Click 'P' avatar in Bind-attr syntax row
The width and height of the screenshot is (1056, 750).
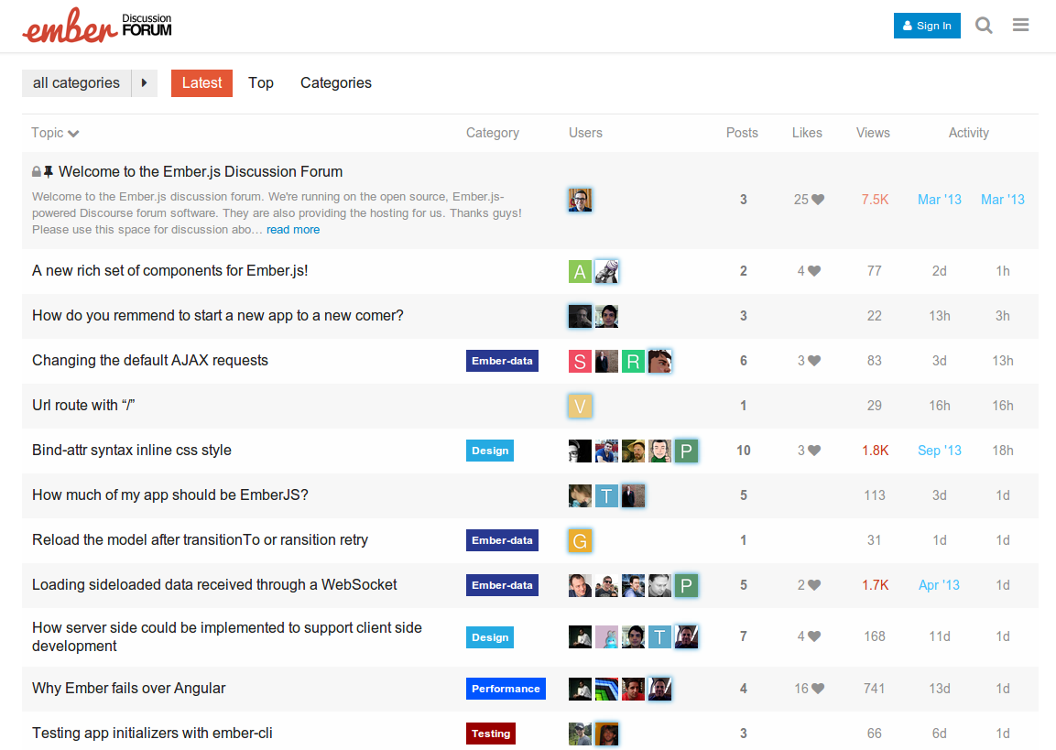[686, 451]
